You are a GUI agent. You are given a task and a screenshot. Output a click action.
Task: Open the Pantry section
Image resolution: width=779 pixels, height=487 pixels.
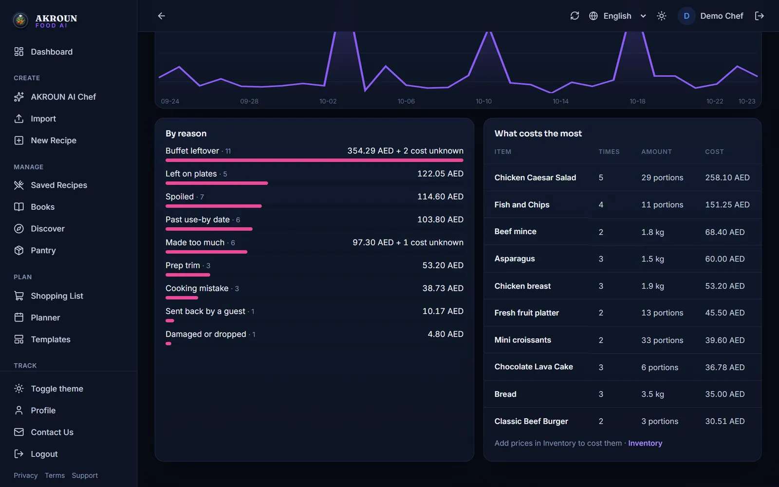(x=43, y=250)
